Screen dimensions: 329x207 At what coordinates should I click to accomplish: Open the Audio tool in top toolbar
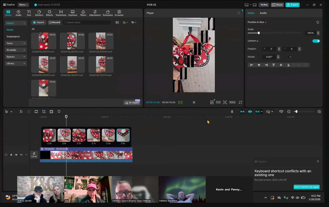click(18, 13)
